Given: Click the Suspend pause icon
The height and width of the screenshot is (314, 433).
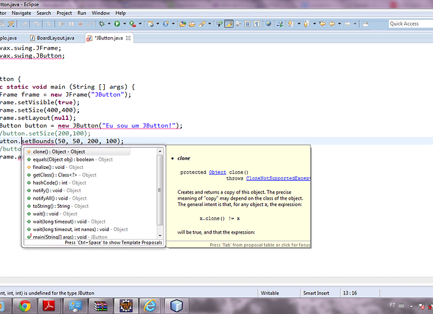Looking at the screenshot, I should coord(72,24).
